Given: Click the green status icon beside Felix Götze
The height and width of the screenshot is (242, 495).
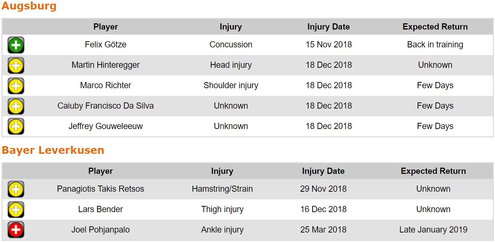Looking at the screenshot, I should (16, 45).
